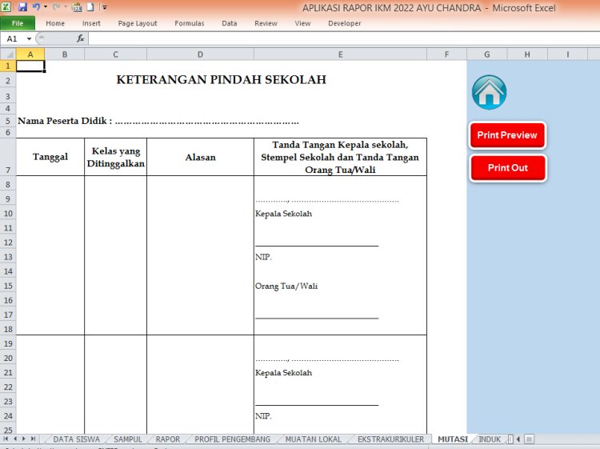Viewport: 600px width, 449px height.
Task: Open the Developer ribbon tab
Action: (x=344, y=23)
